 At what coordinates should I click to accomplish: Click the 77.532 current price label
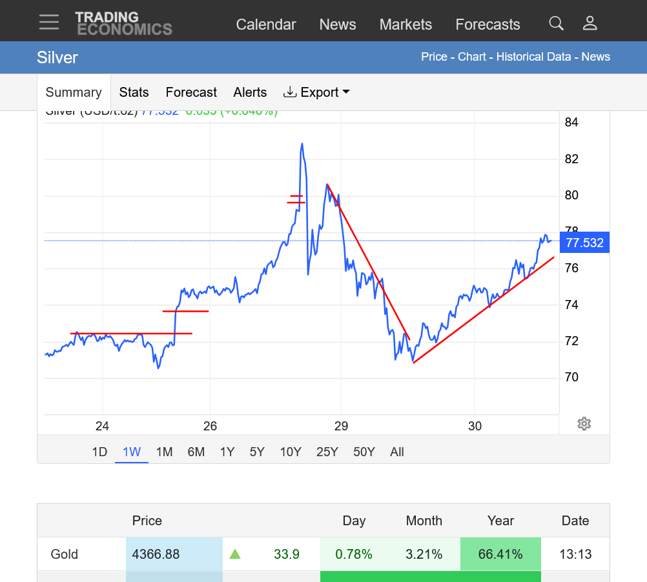pyautogui.click(x=584, y=243)
